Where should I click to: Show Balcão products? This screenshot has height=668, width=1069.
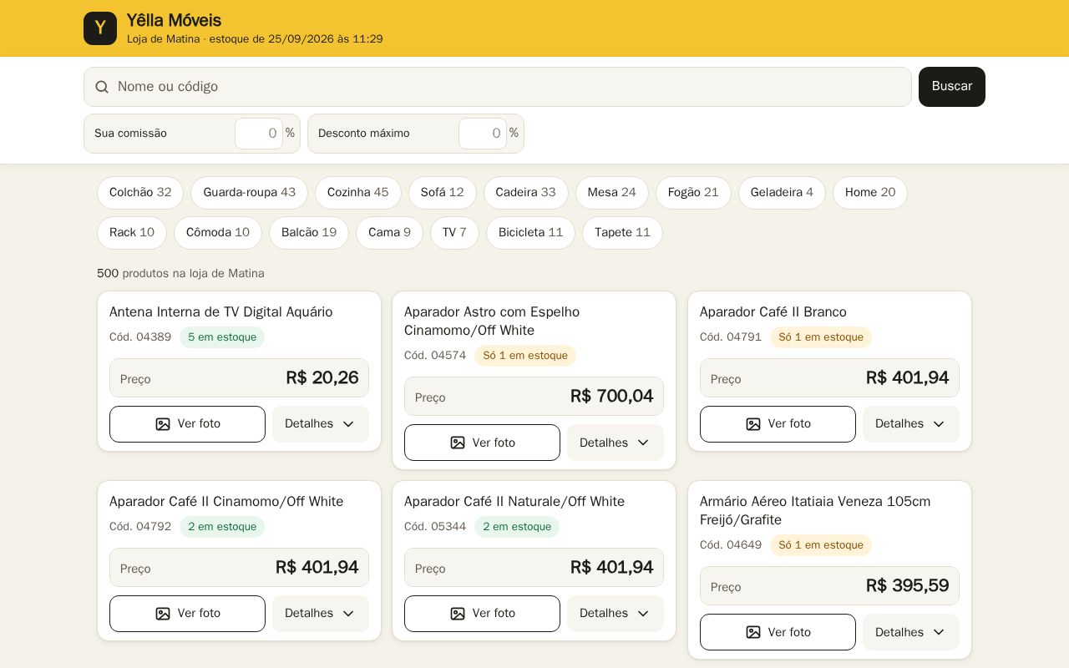coord(309,233)
